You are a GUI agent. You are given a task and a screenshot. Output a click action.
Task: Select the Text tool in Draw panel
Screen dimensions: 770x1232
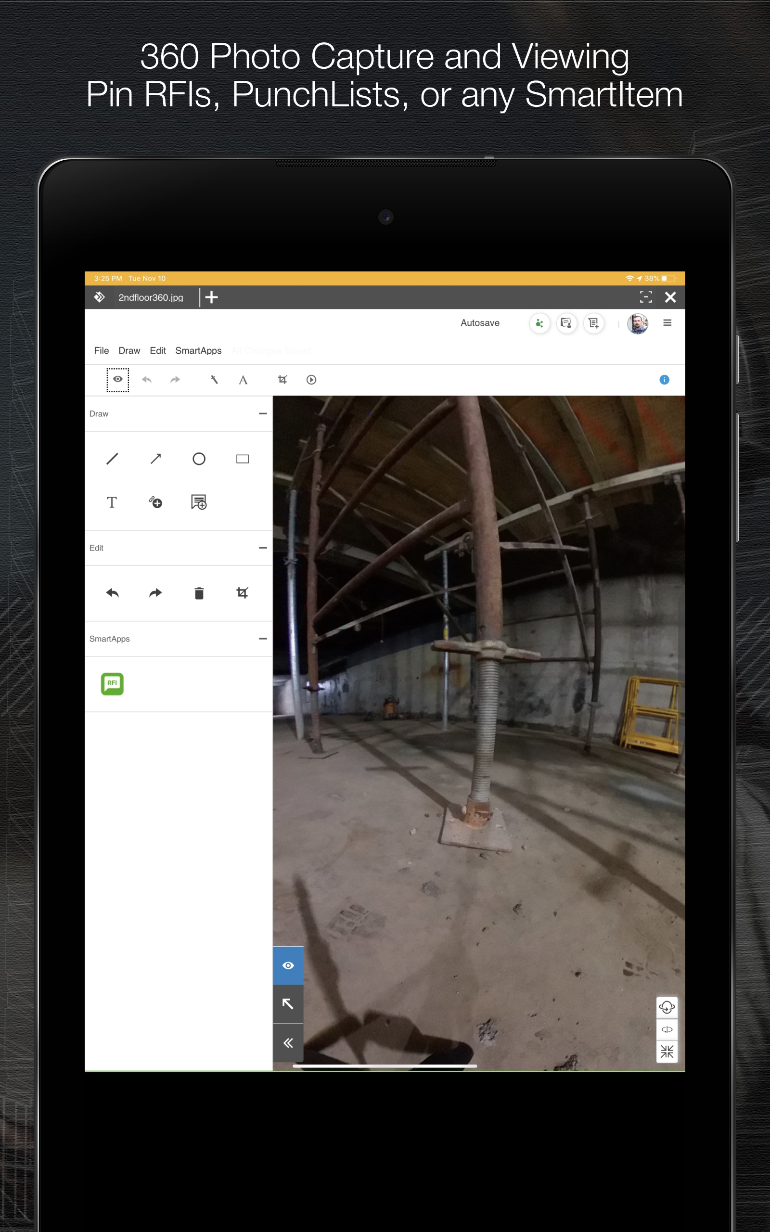coord(112,502)
